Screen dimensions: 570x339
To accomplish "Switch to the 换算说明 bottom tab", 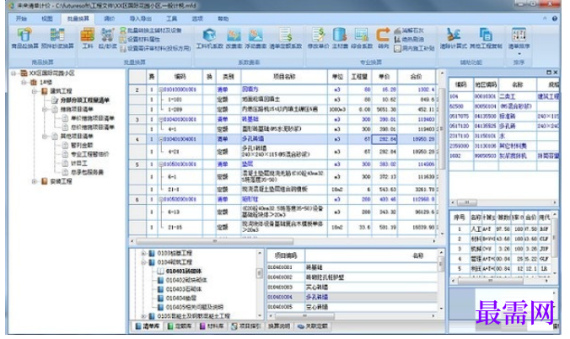I will tap(279, 326).
